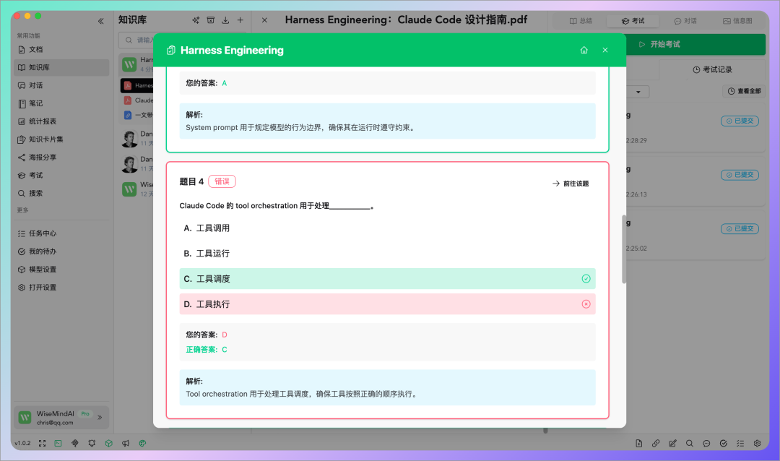Open 文档 in the sidebar
Image resolution: width=780 pixels, height=461 pixels.
(61, 49)
